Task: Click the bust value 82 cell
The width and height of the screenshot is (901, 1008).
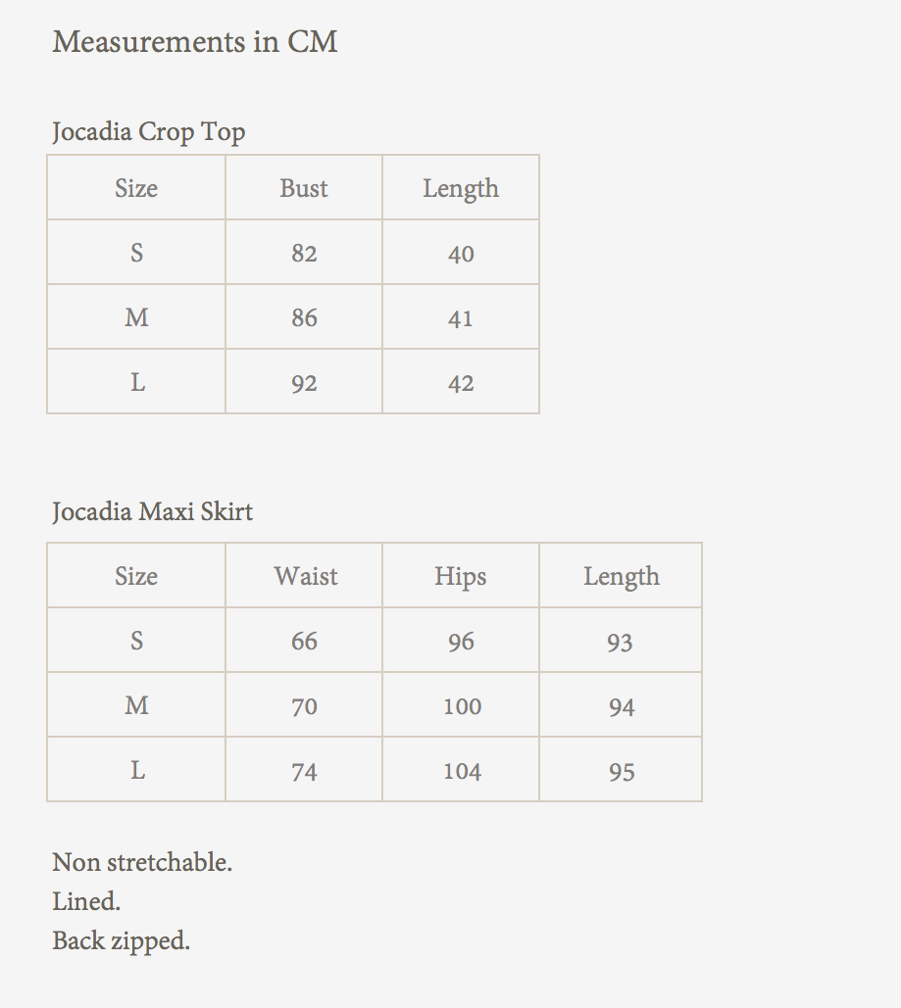Action: 304,253
